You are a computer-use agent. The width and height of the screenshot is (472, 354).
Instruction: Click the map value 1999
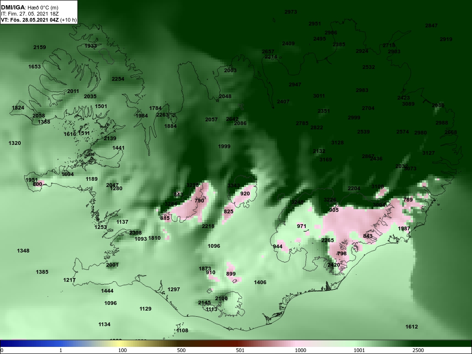click(224, 147)
